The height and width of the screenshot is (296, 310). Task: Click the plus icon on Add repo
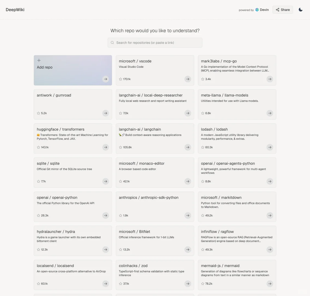[x=39, y=60]
